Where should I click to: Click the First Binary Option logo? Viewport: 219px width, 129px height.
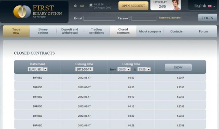pyautogui.click(x=38, y=12)
